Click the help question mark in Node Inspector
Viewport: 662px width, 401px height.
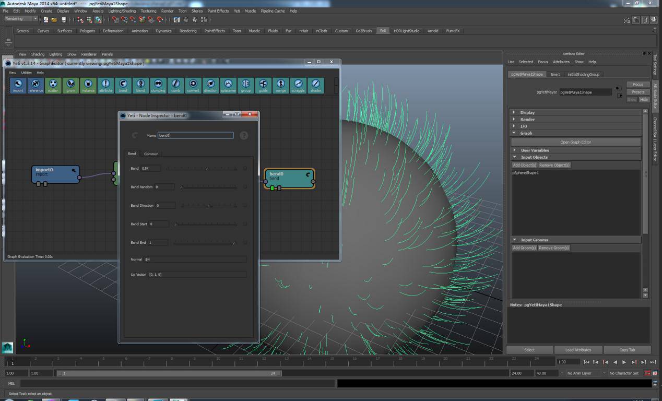click(244, 135)
